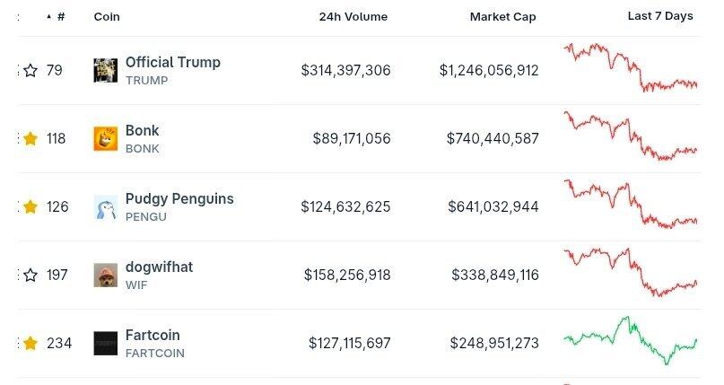
Task: Open the Pudgy Penguins coin link
Action: point(179,198)
